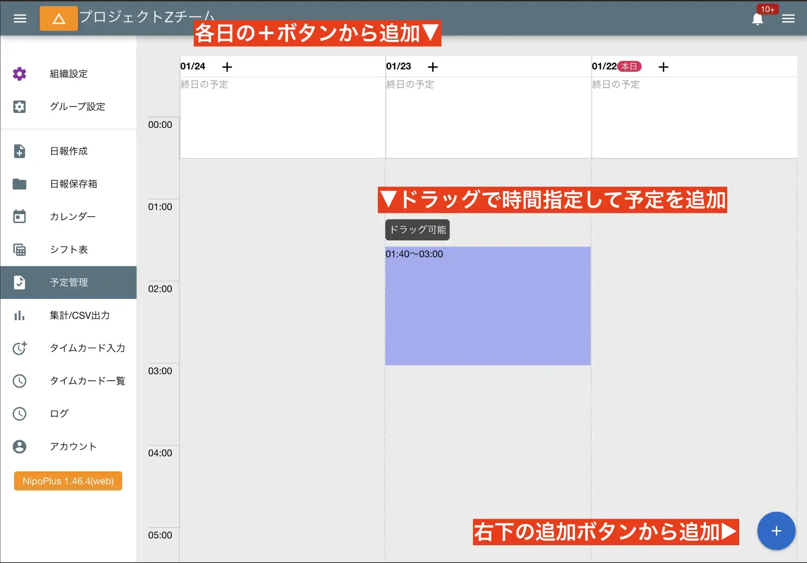The image size is (807, 563).
Task: Select the グループ設定 (group settings) icon
Action: [x=19, y=107]
